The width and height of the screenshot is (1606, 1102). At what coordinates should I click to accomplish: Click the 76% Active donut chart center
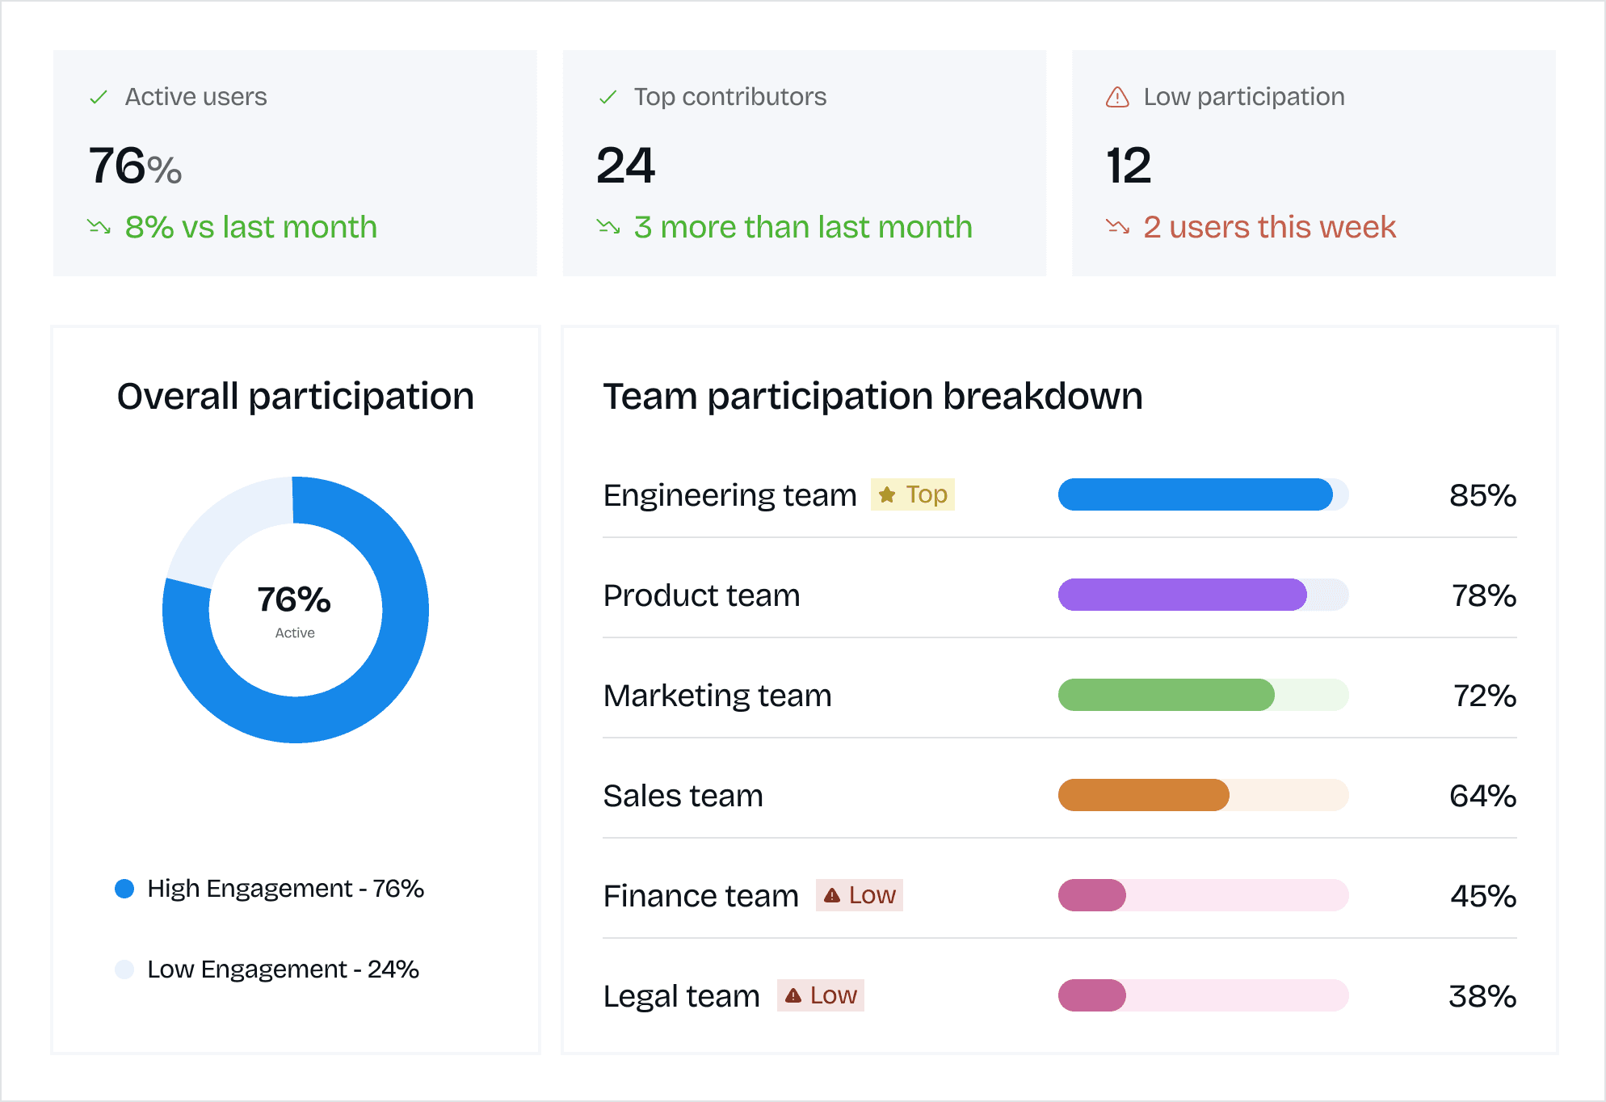click(295, 610)
